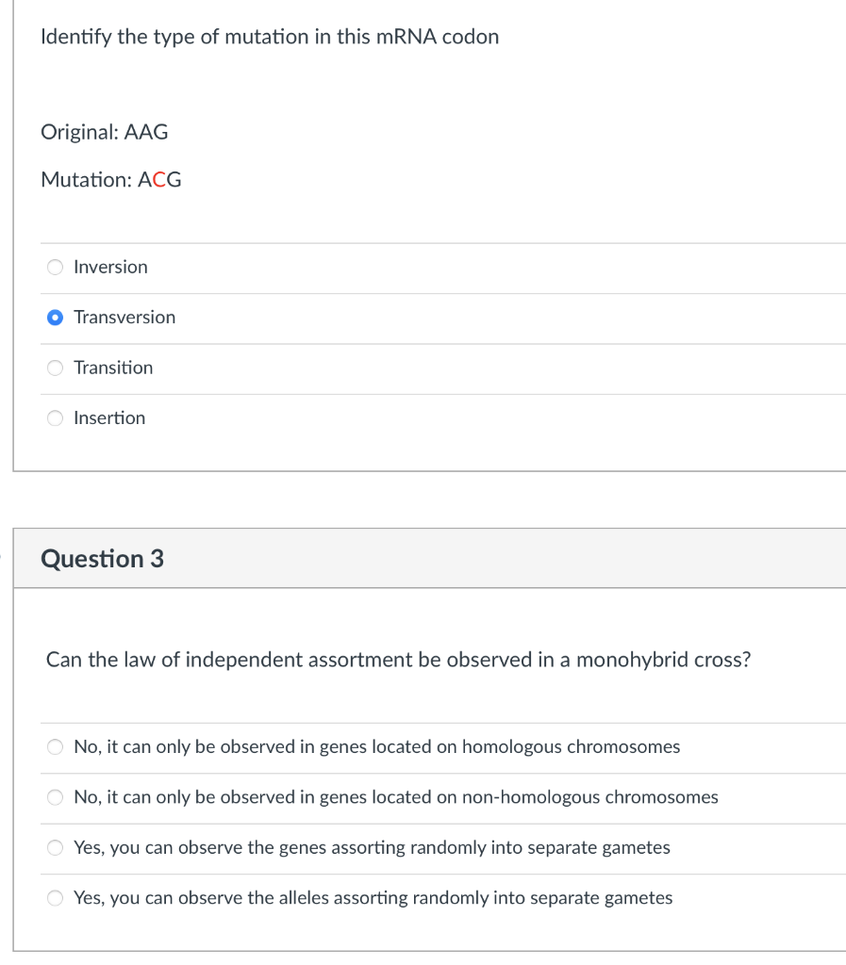Choose the Transition radio button

coord(56,368)
